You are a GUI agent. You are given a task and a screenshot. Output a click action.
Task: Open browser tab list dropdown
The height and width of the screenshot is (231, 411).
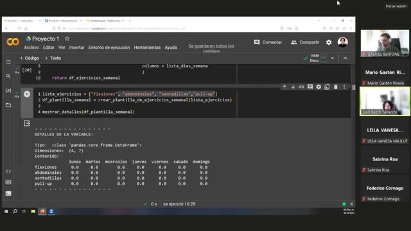click(x=319, y=21)
